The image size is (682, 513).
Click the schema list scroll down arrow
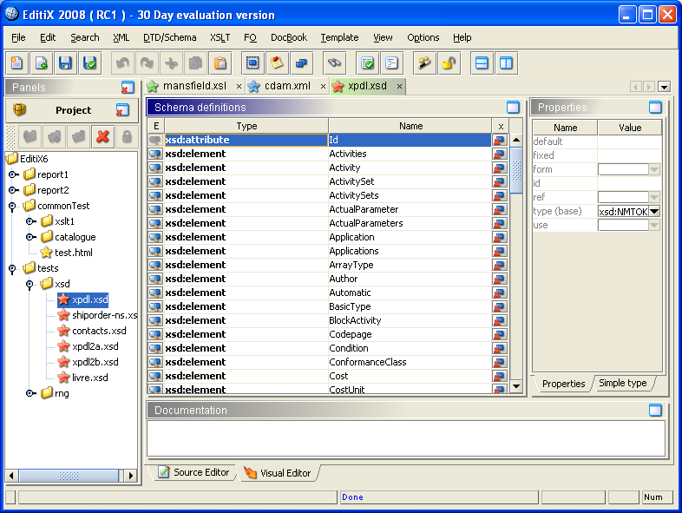(x=516, y=385)
